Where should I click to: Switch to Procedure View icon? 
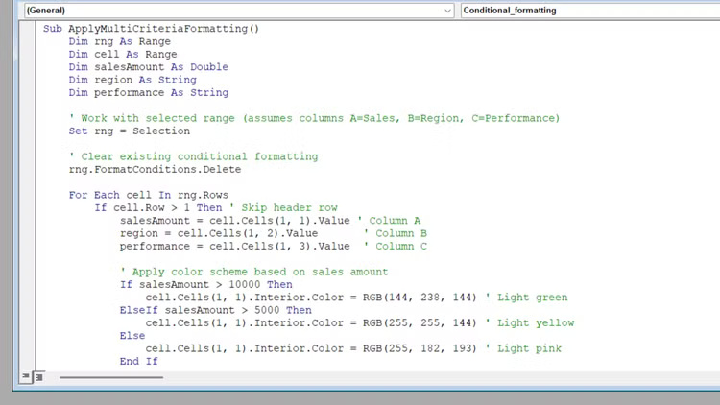pyautogui.click(x=26, y=376)
